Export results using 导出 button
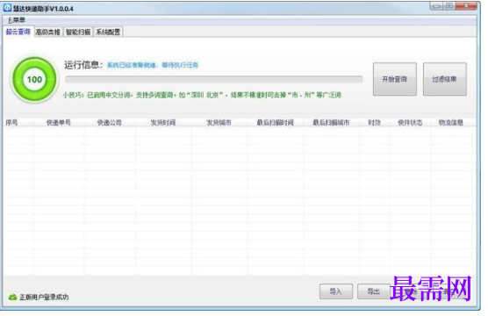The height and width of the screenshot is (316, 488). [374, 291]
